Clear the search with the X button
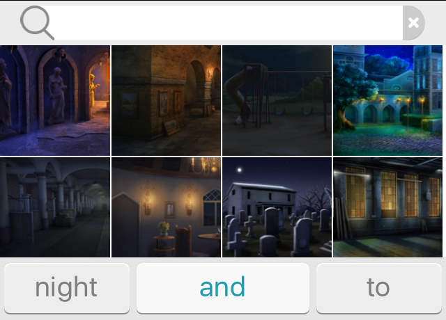 click(x=413, y=23)
